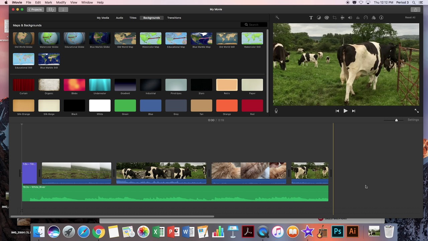Open the Color Correction palette tool
The width and height of the screenshot is (428, 241).
click(x=327, y=18)
